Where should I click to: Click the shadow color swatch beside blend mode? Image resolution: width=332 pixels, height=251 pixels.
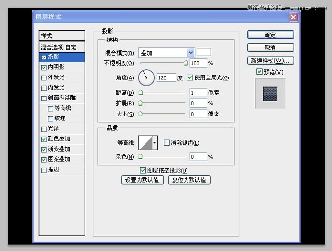(204, 52)
